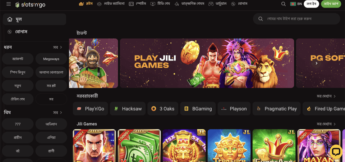Select the Hacksaw provider chip
The image size is (345, 162).
128,109
